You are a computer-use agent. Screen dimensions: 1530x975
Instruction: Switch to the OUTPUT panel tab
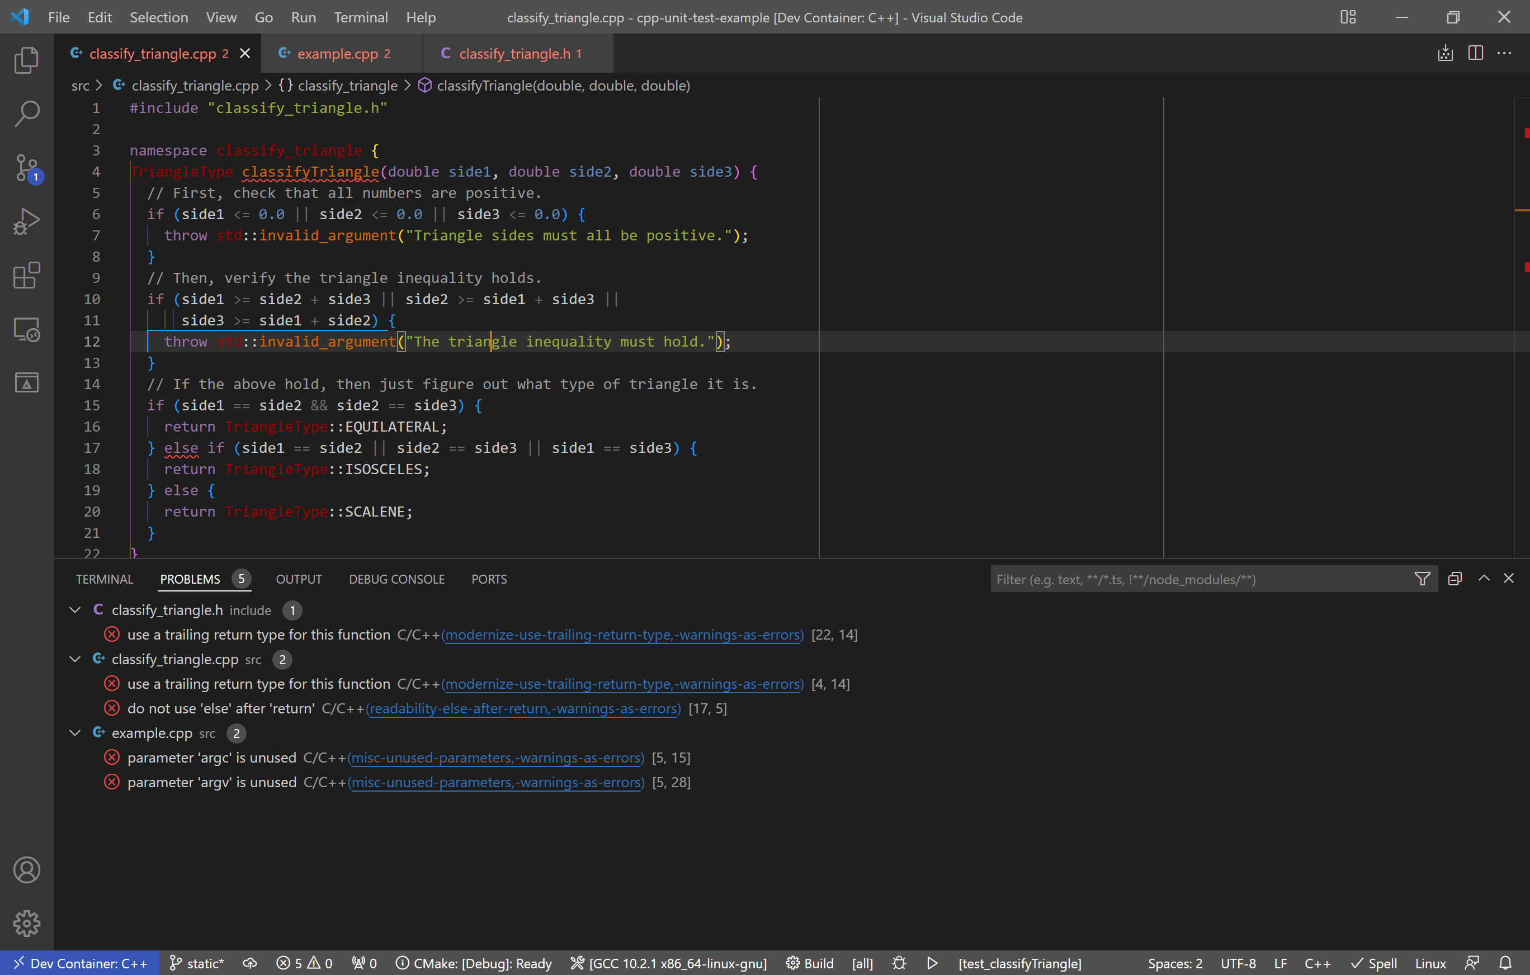click(x=299, y=579)
